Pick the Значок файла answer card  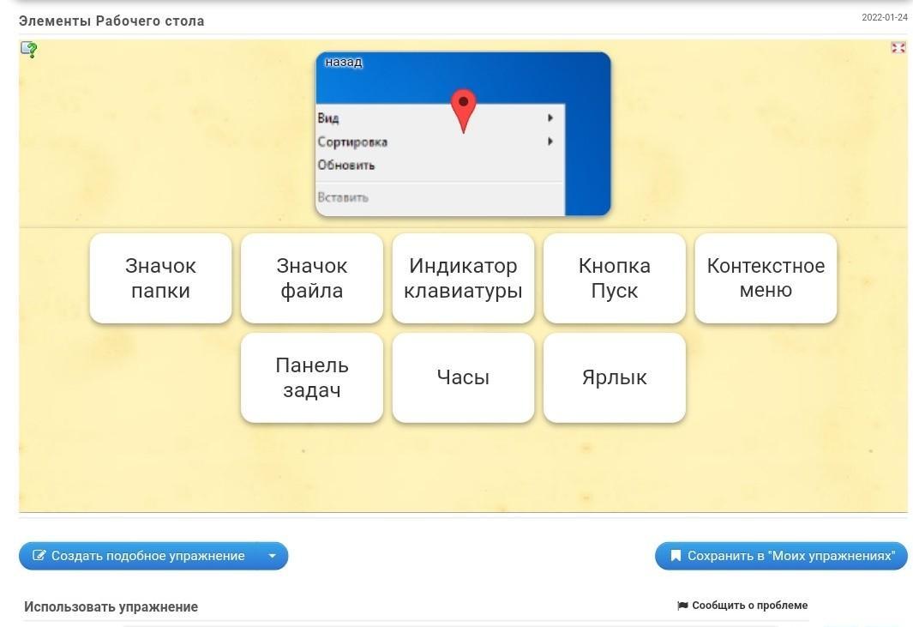pos(312,278)
